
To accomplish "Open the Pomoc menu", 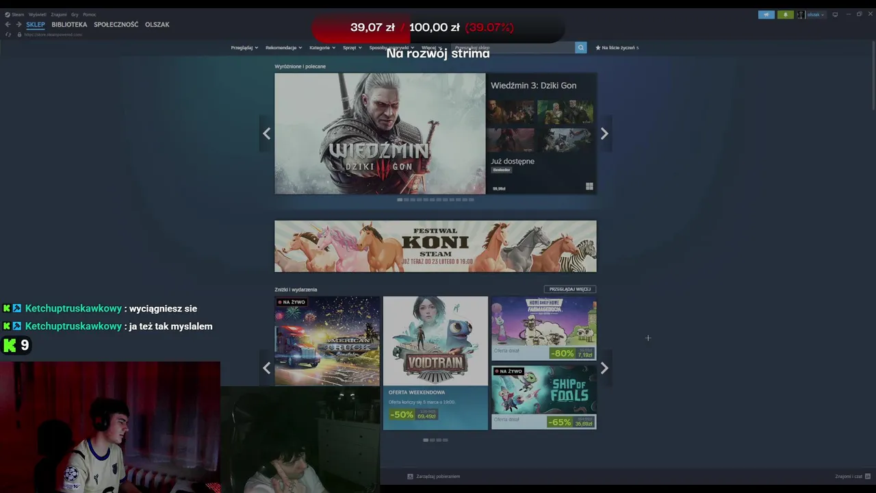I will click(x=90, y=14).
